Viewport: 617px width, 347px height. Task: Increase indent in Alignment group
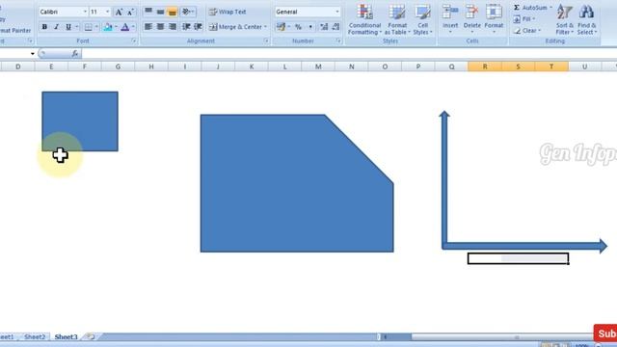[x=198, y=27]
